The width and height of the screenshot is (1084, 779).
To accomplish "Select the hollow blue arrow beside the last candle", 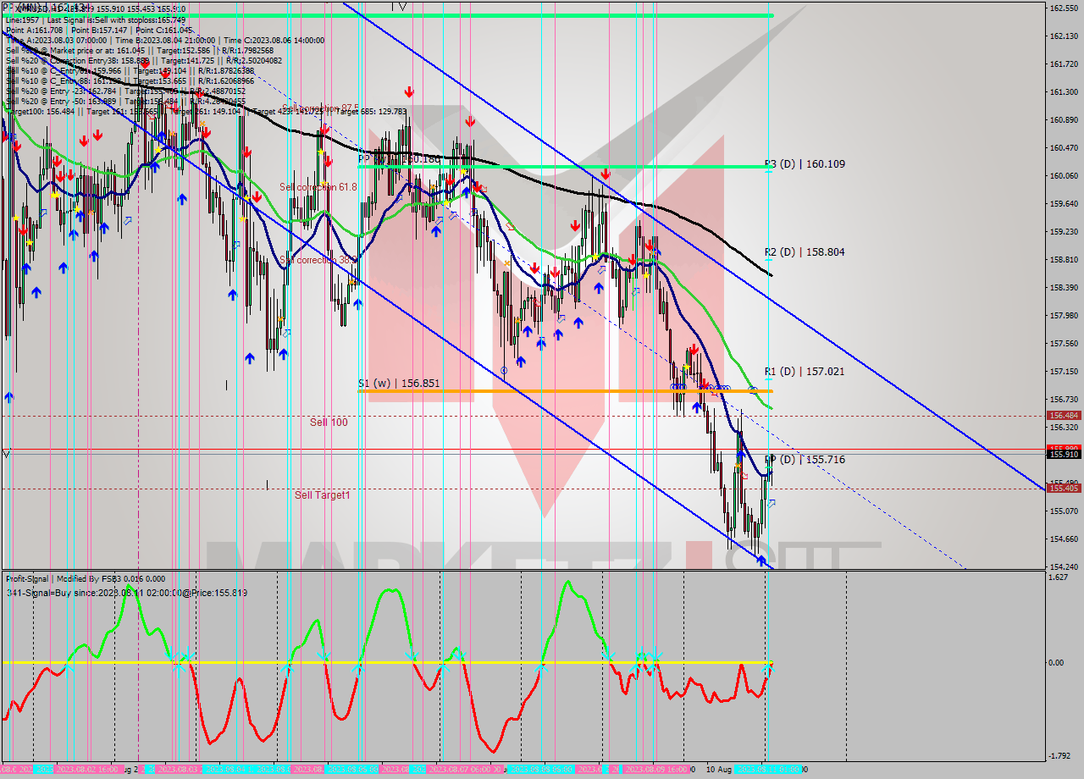I will coord(772,503).
